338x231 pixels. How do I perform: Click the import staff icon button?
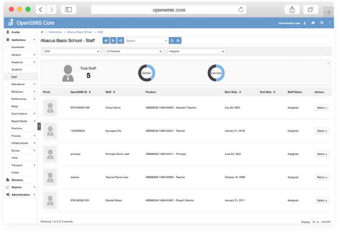click(120, 41)
